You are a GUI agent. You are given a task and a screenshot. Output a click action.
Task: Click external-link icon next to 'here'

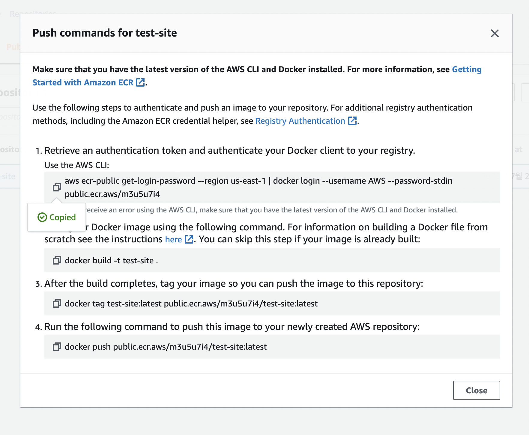189,239
